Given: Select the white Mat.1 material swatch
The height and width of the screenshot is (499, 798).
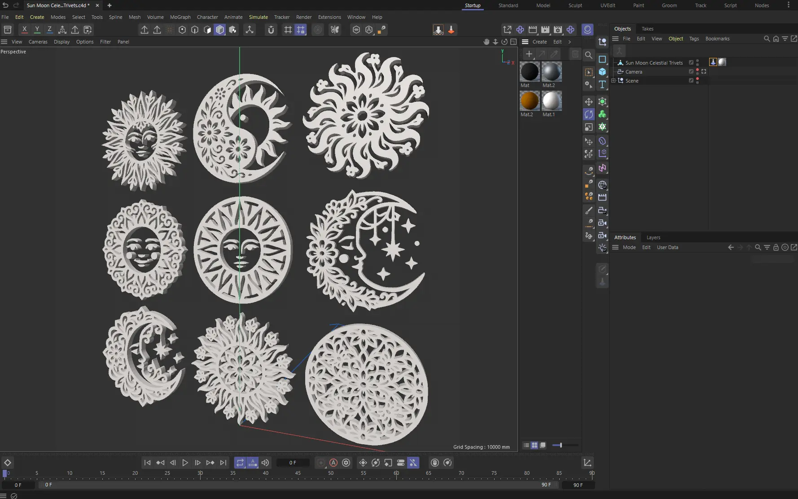Looking at the screenshot, I should tap(552, 101).
